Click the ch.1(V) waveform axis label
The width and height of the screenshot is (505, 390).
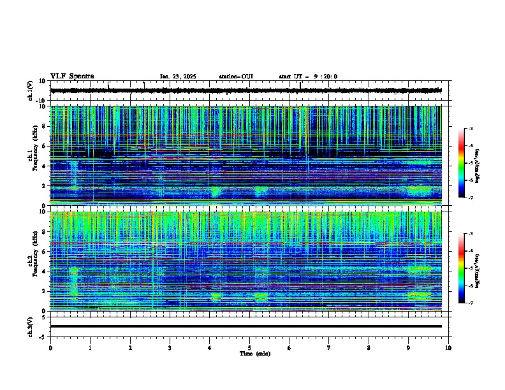(30, 90)
